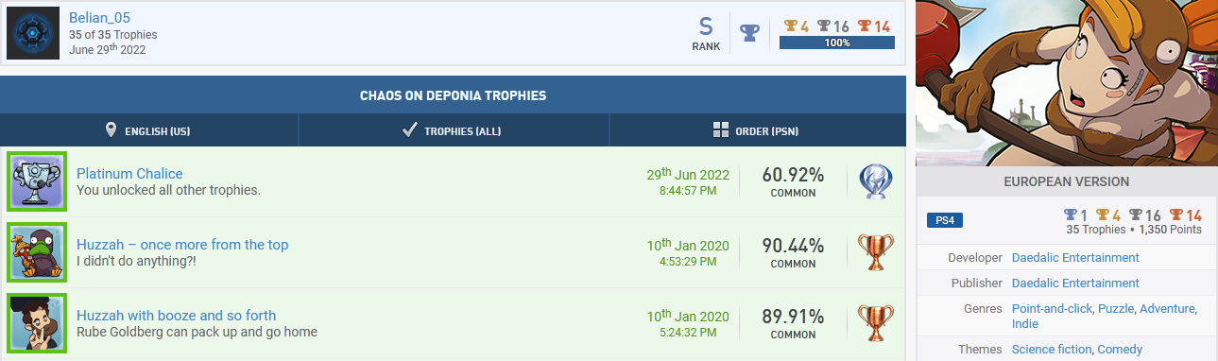Click the PS4 platform badge
The image size is (1218, 361).
[x=945, y=221]
